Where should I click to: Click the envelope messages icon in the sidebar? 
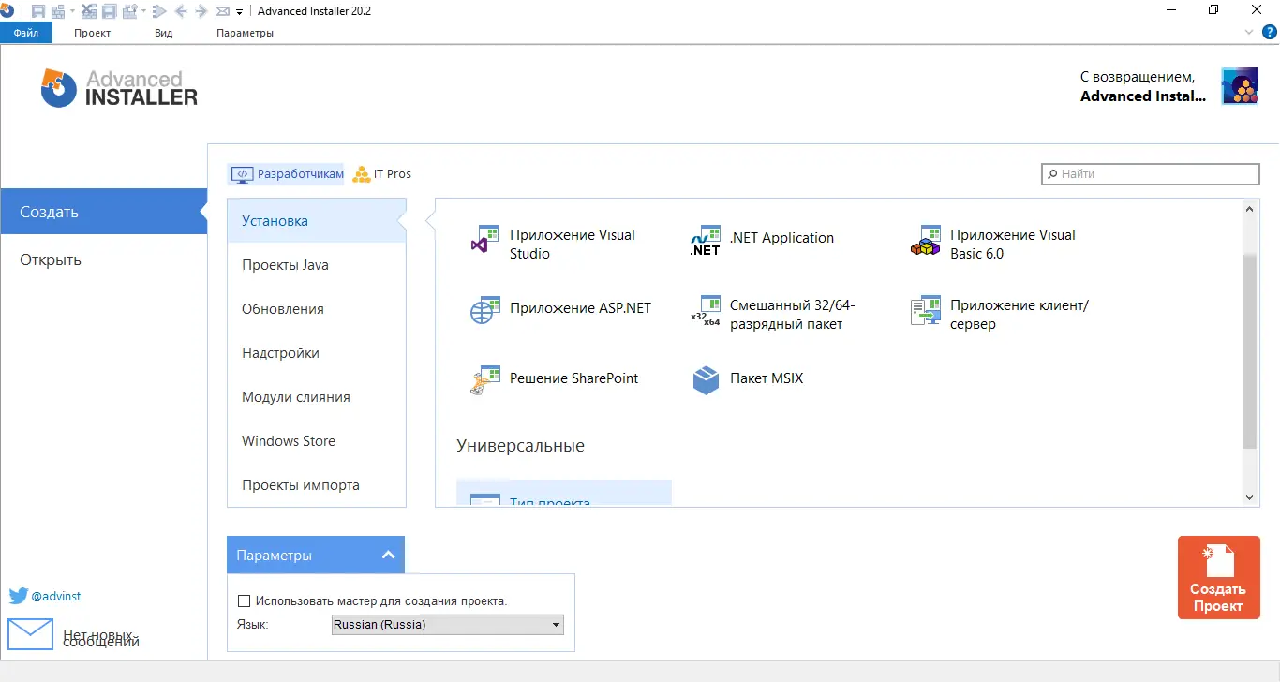(x=30, y=634)
